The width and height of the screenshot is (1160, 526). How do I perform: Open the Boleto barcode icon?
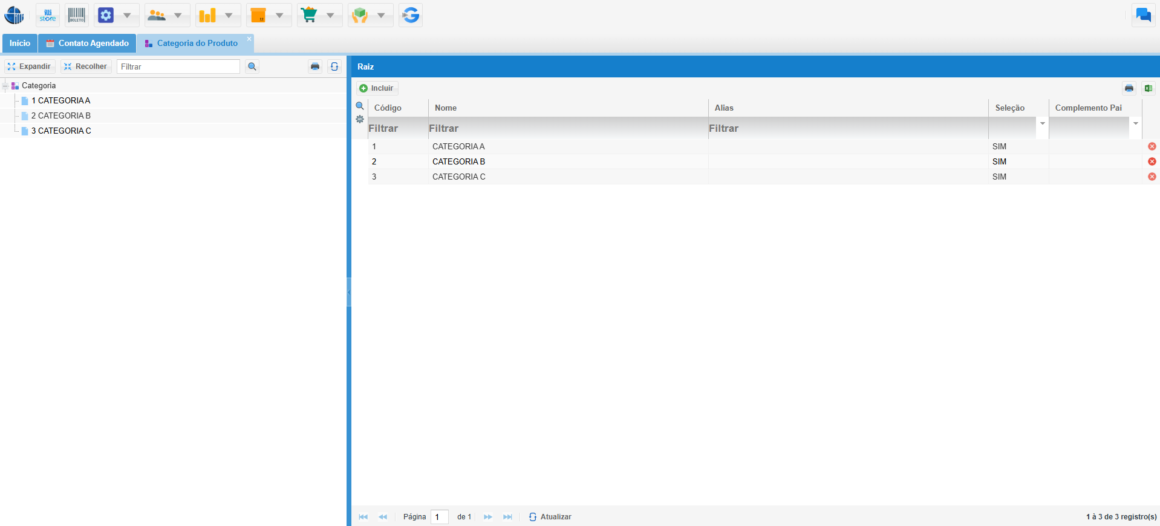click(x=77, y=15)
